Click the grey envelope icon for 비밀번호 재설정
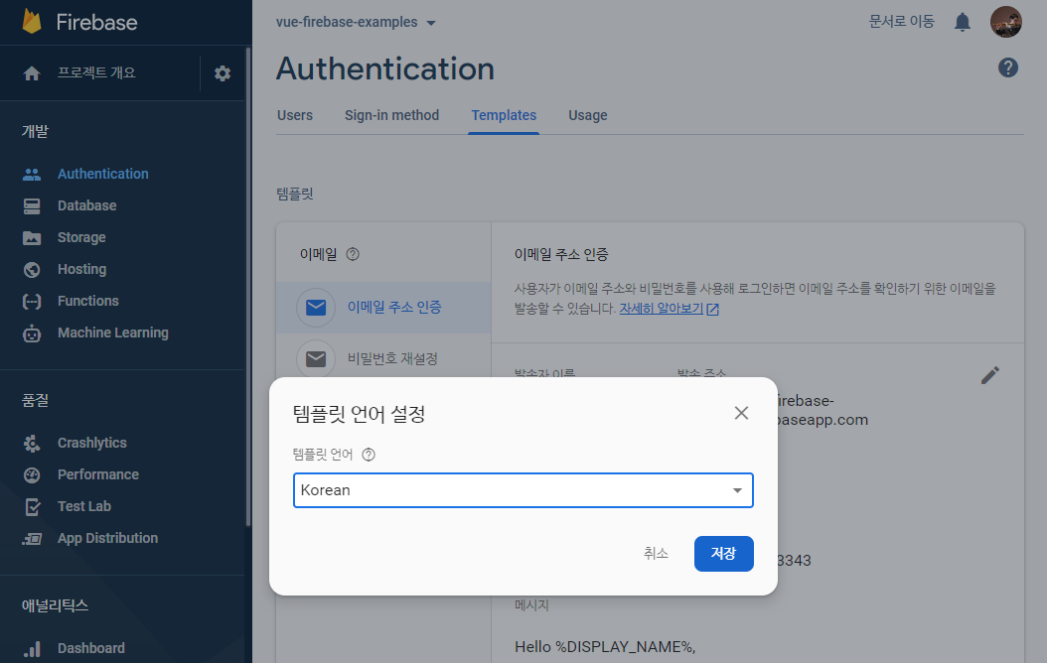The width and height of the screenshot is (1047, 663). (x=316, y=359)
